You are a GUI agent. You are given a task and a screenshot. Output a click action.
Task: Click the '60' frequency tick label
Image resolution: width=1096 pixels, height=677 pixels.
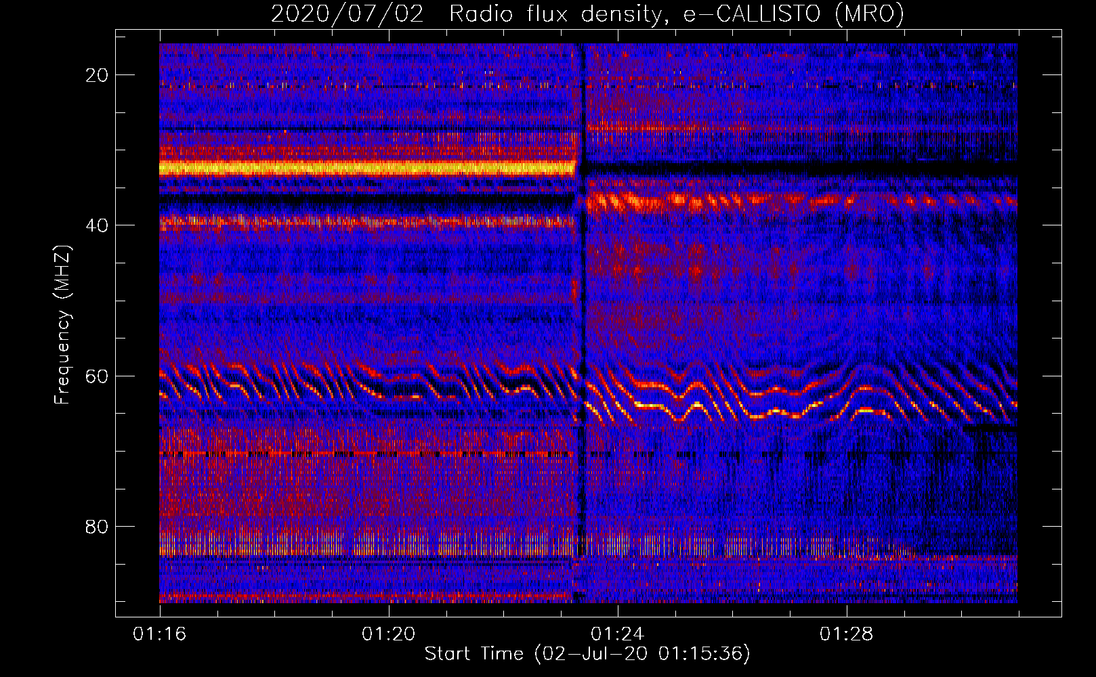tap(97, 376)
